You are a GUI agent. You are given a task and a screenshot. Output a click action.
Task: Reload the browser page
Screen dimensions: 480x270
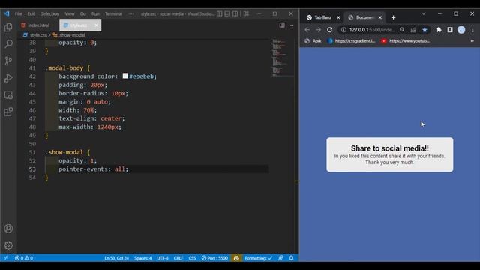pos(330,30)
